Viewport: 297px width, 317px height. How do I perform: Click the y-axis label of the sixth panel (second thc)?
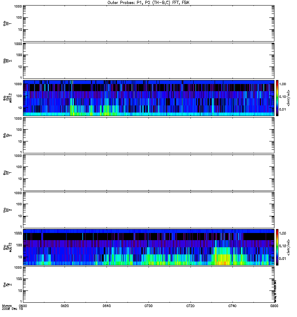[x=8, y=210]
